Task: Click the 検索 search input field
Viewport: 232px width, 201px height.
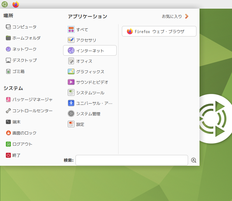Action: pos(132,160)
